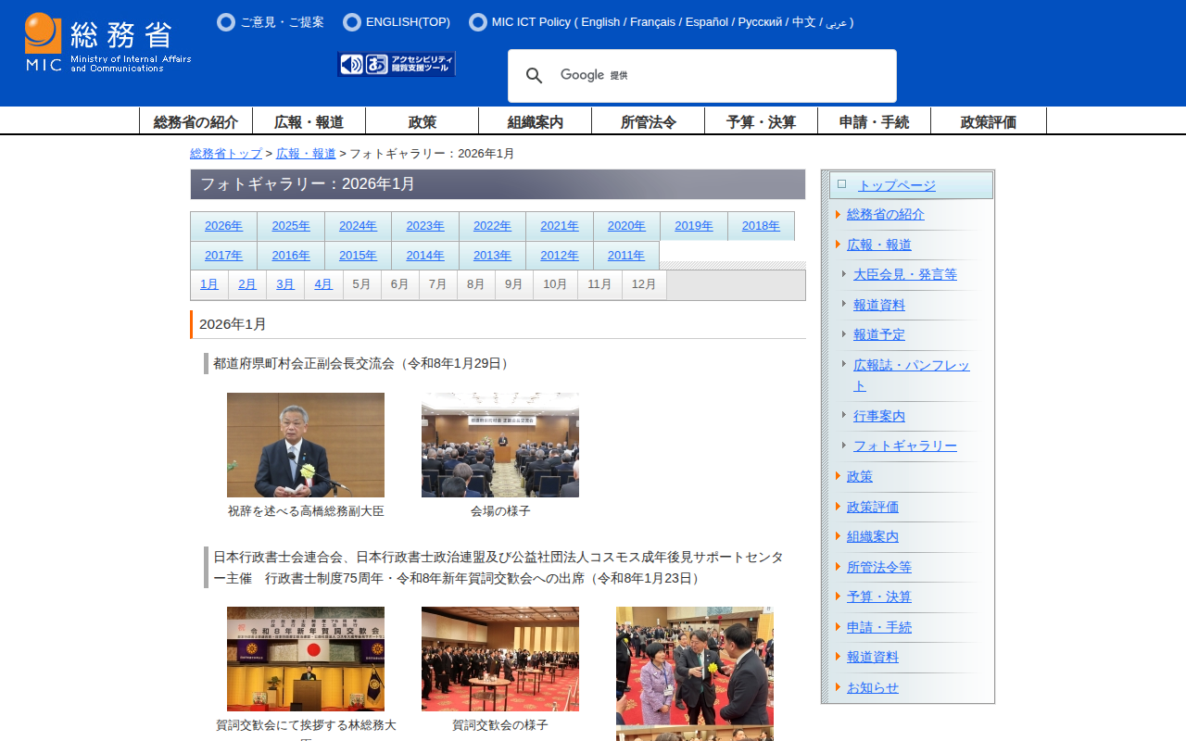Expand the 広報・報道 sidebar section arrow
Viewport: 1186px width, 741px height.
point(838,245)
